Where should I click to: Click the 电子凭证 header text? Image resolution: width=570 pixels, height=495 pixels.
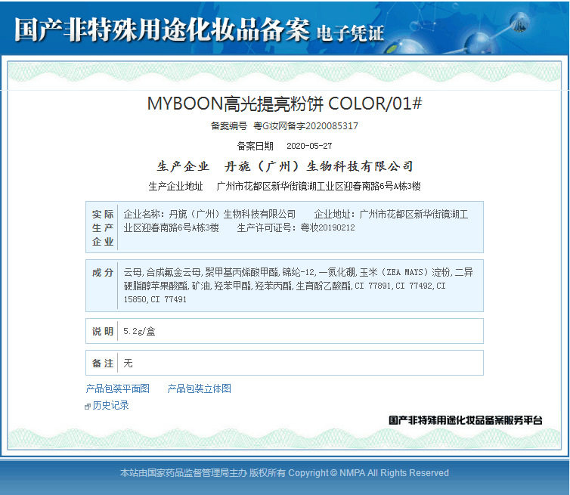point(351,33)
